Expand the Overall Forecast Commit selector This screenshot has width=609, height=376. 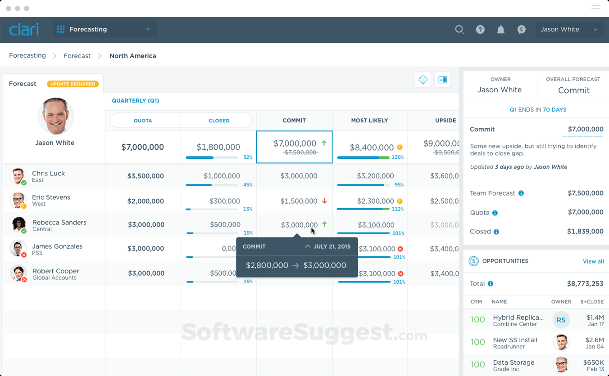point(573,90)
